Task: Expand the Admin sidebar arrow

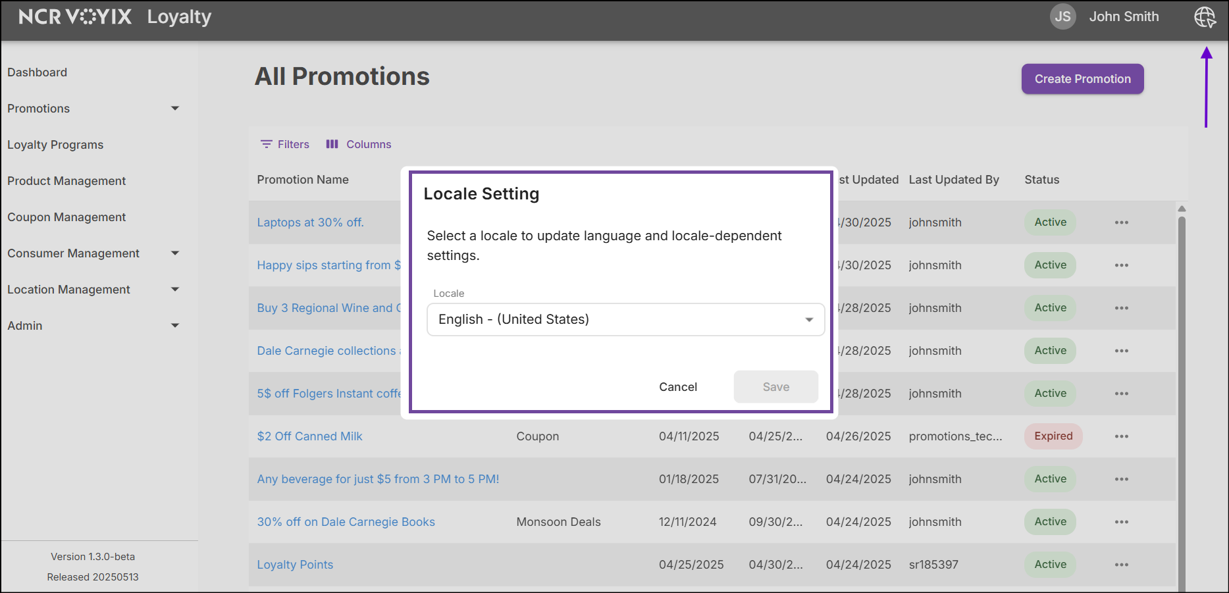Action: coord(175,326)
